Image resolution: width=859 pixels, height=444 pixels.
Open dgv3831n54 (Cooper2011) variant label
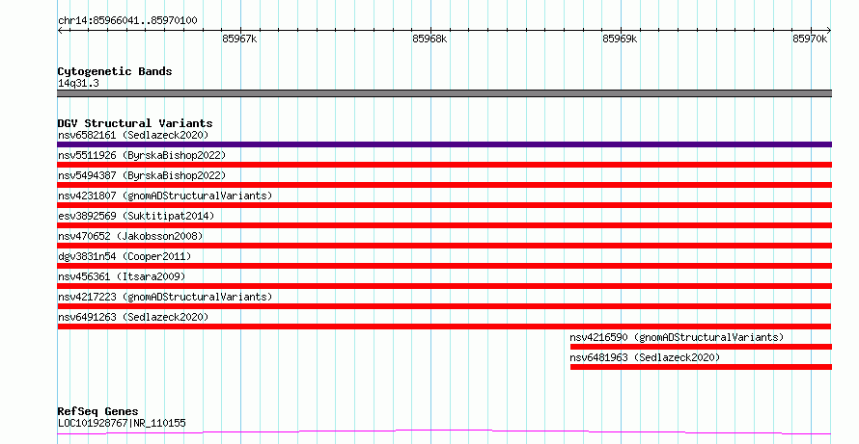(x=125, y=256)
